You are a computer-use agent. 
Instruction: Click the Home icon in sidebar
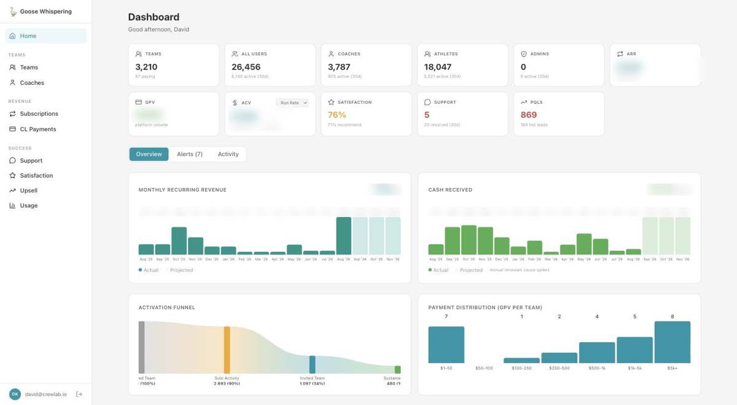(13, 36)
